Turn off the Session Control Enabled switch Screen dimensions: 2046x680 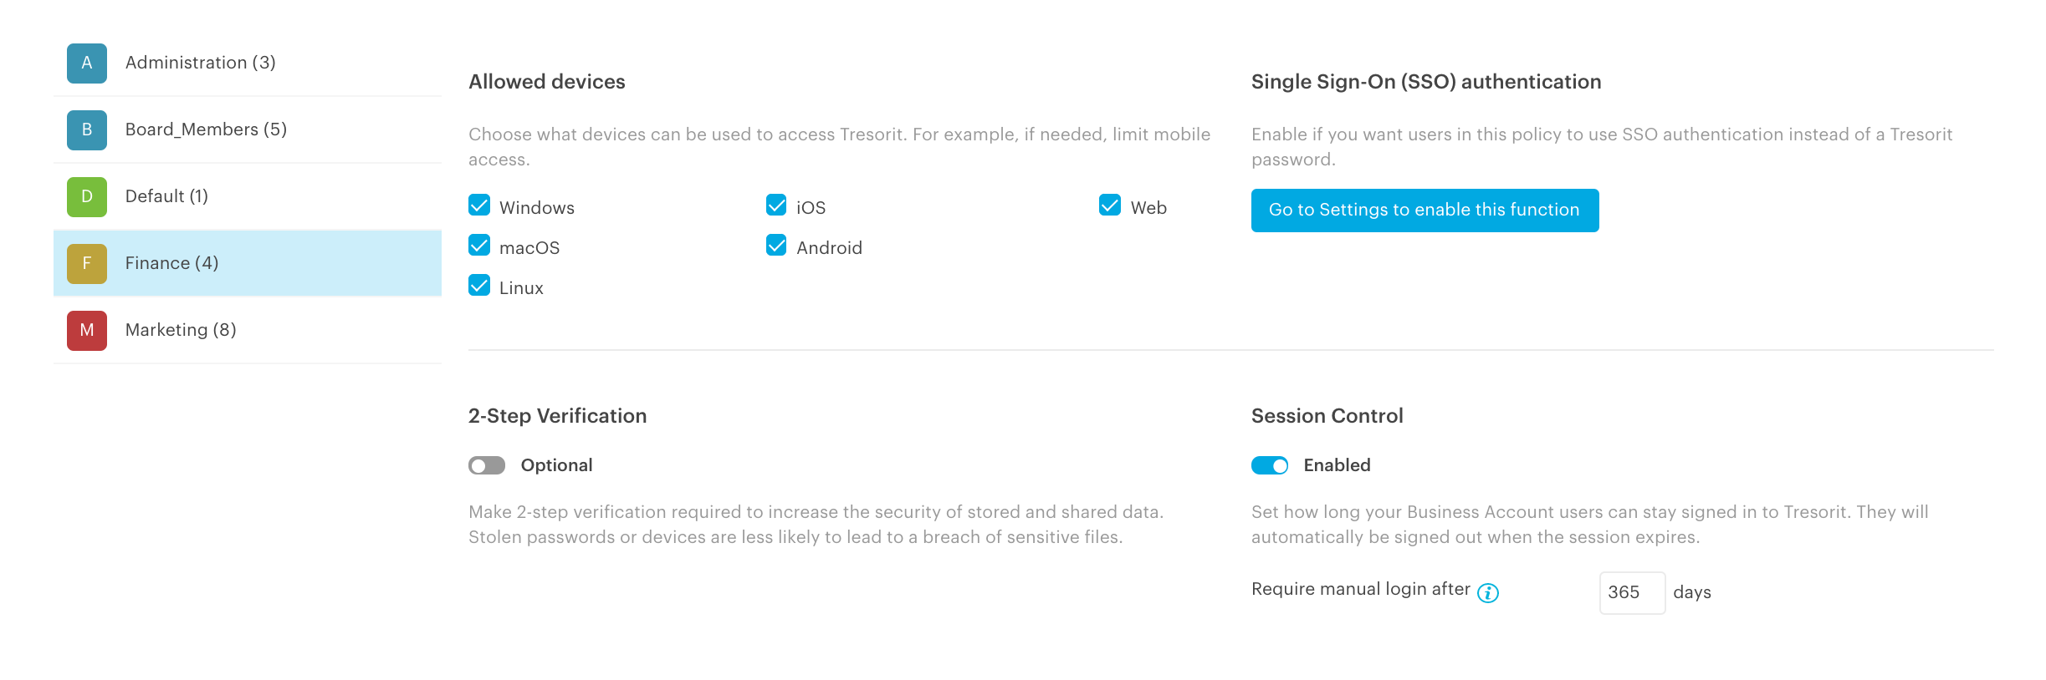pyautogui.click(x=1270, y=465)
